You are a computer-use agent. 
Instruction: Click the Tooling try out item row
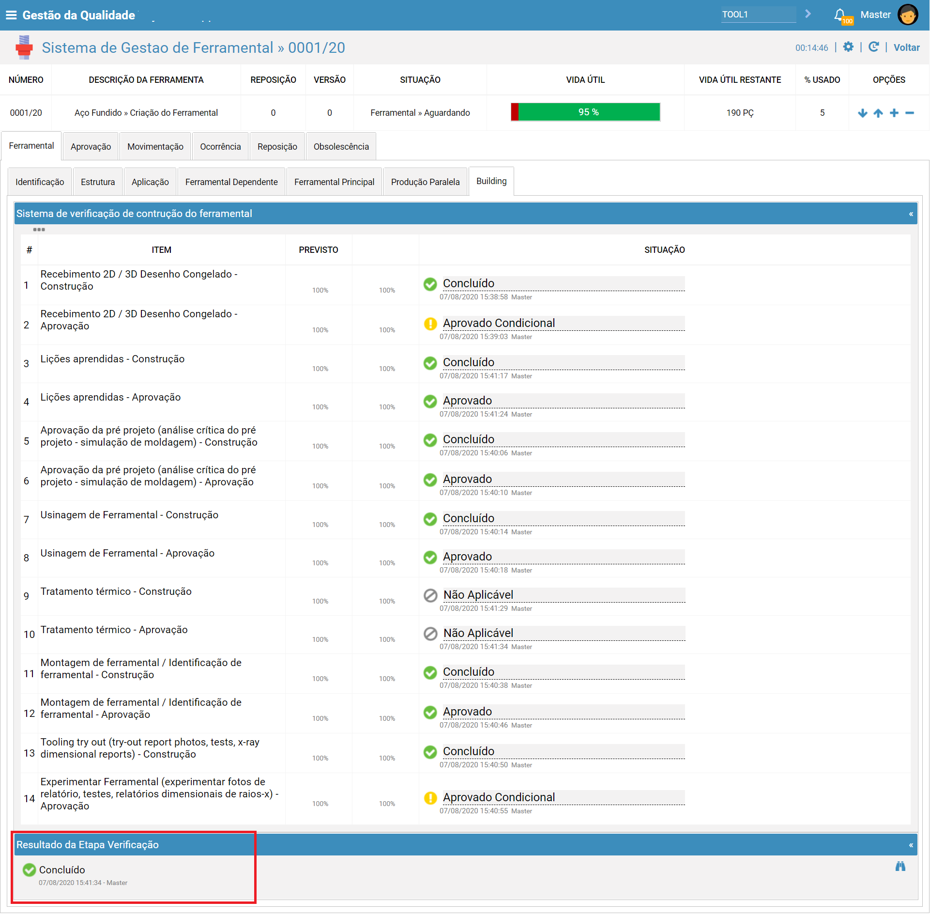tap(466, 753)
